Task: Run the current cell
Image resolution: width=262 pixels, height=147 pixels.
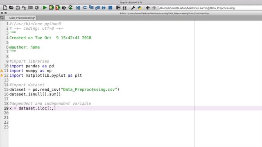Action: 51,8
